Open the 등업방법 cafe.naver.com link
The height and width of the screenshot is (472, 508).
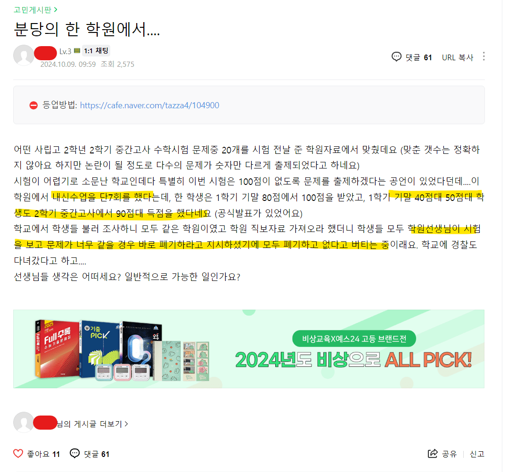[x=149, y=105]
